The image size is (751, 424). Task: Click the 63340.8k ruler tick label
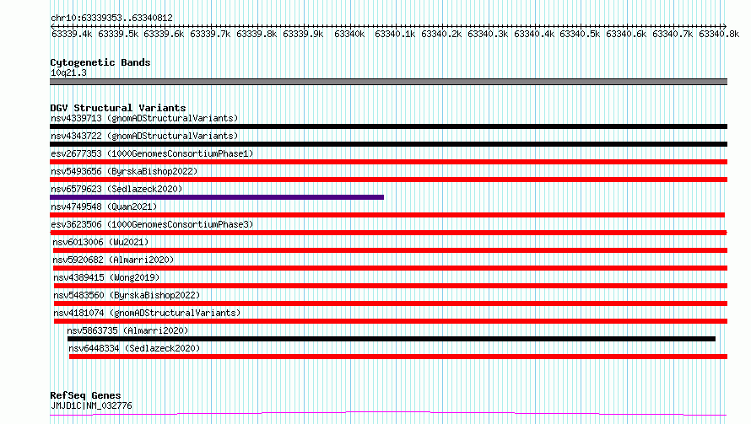(x=719, y=34)
